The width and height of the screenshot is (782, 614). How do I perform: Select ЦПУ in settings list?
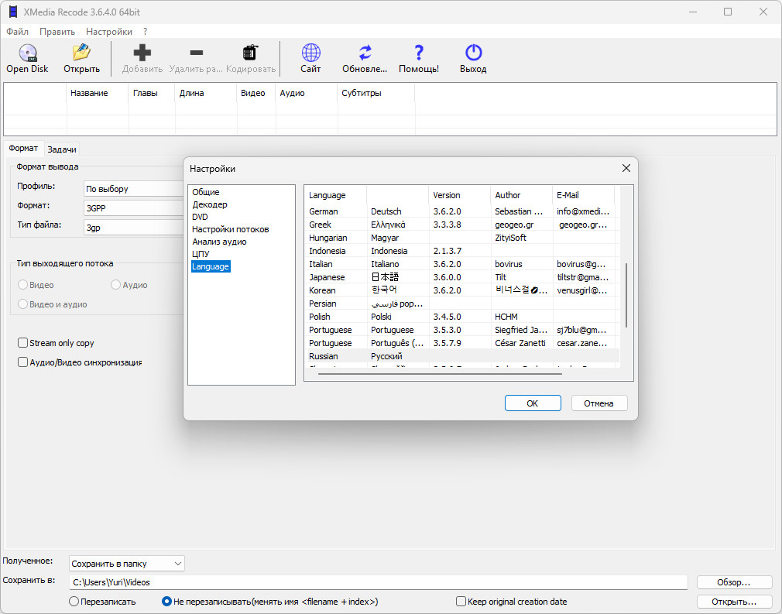201,254
